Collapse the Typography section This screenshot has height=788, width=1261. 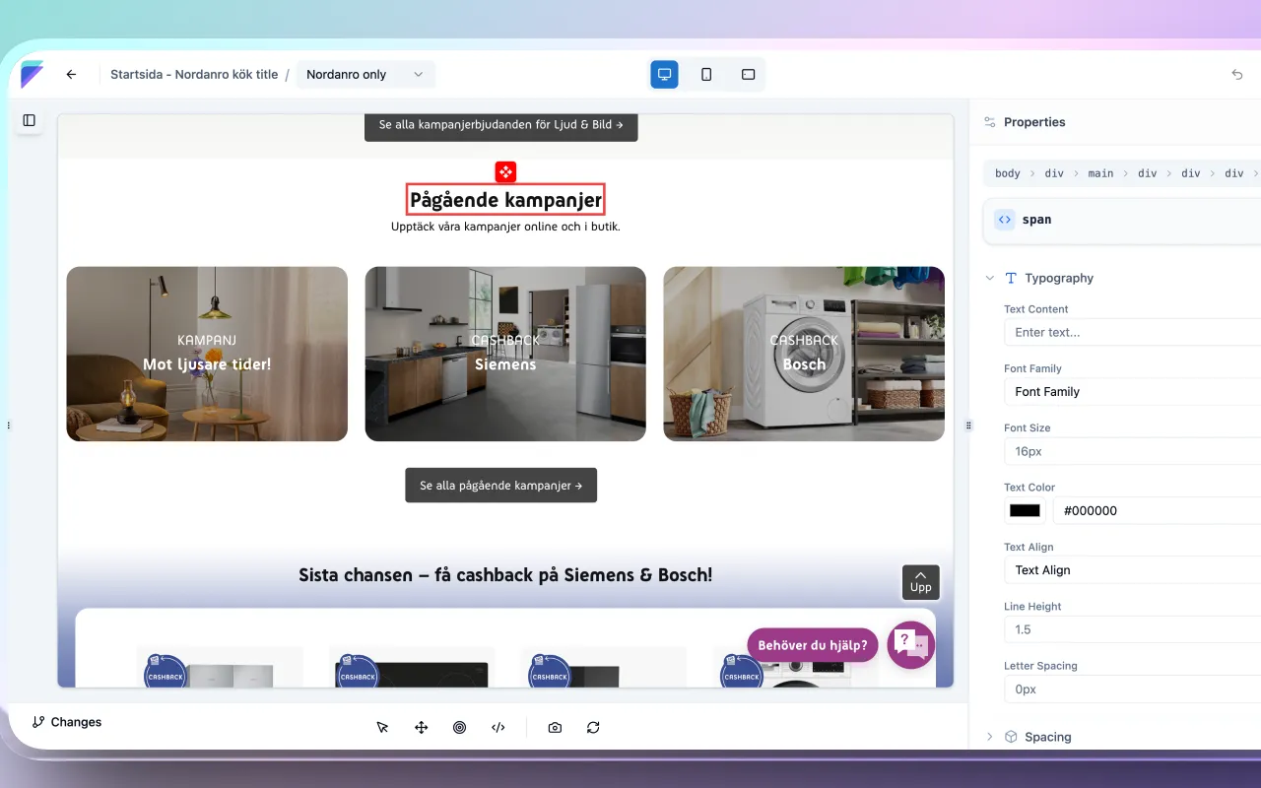[x=990, y=278]
